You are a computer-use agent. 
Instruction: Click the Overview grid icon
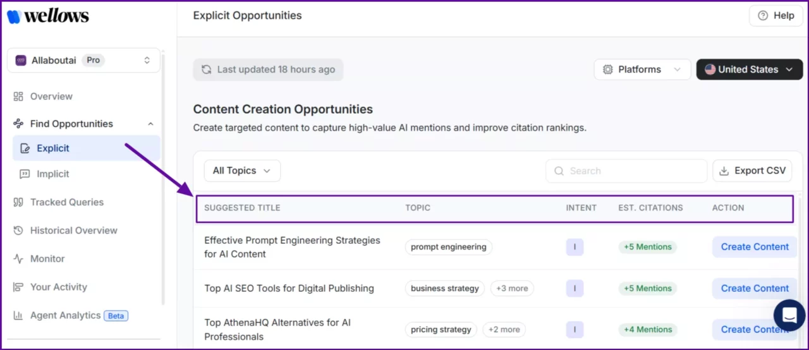(x=18, y=96)
